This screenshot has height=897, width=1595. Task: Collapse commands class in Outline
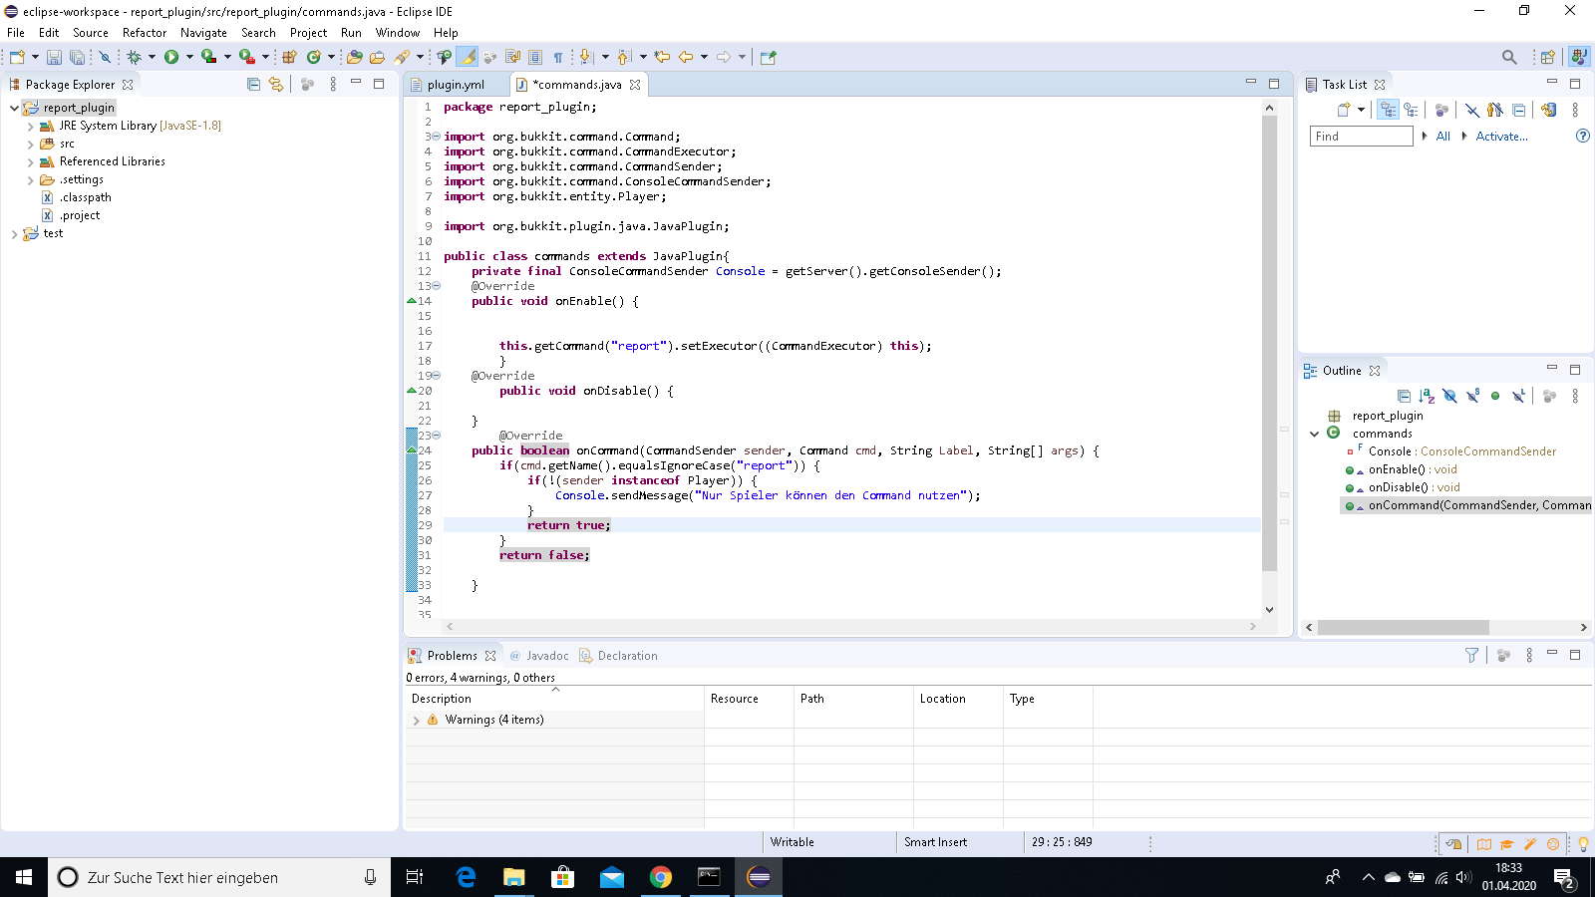pyautogui.click(x=1314, y=434)
